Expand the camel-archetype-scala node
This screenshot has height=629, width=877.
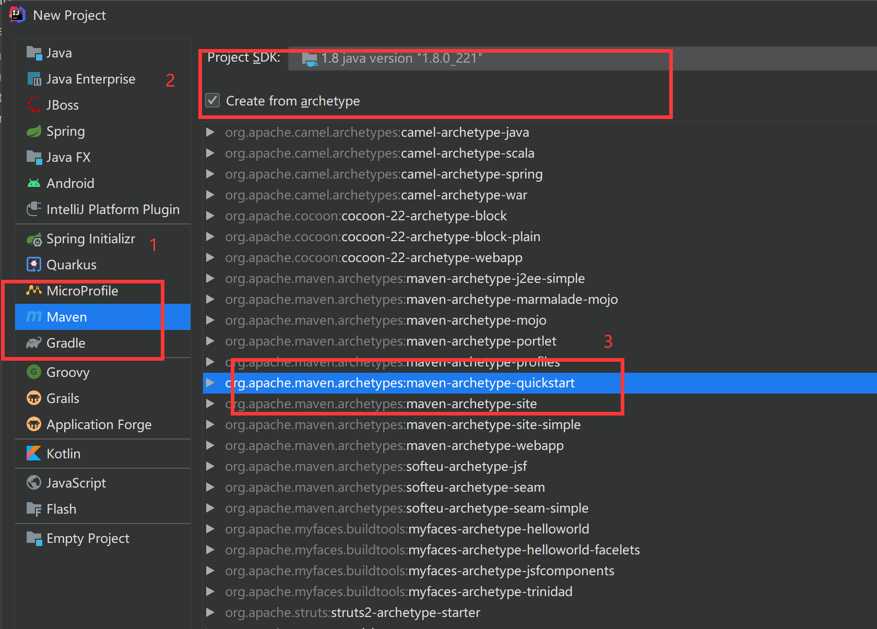(210, 153)
